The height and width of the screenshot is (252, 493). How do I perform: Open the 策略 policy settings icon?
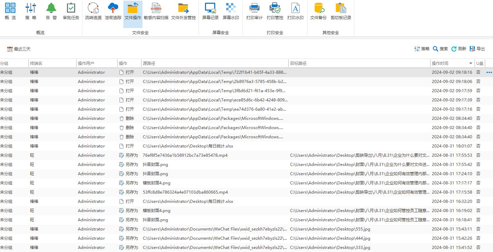pyautogui.click(x=31, y=11)
